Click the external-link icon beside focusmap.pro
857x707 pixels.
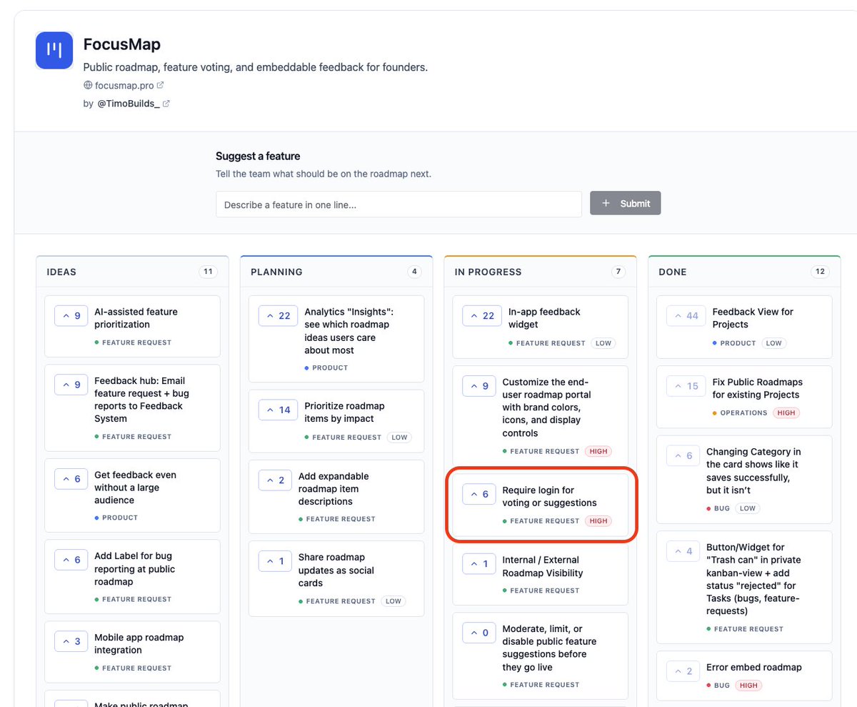click(x=161, y=85)
